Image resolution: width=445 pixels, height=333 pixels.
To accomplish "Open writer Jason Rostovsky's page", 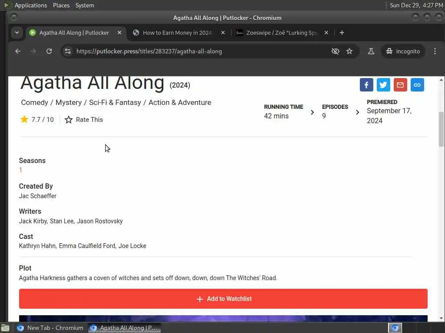I will [x=100, y=221].
